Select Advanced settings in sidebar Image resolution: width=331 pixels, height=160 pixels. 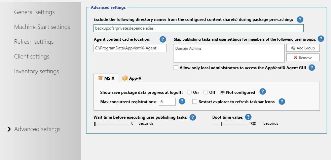(x=37, y=129)
